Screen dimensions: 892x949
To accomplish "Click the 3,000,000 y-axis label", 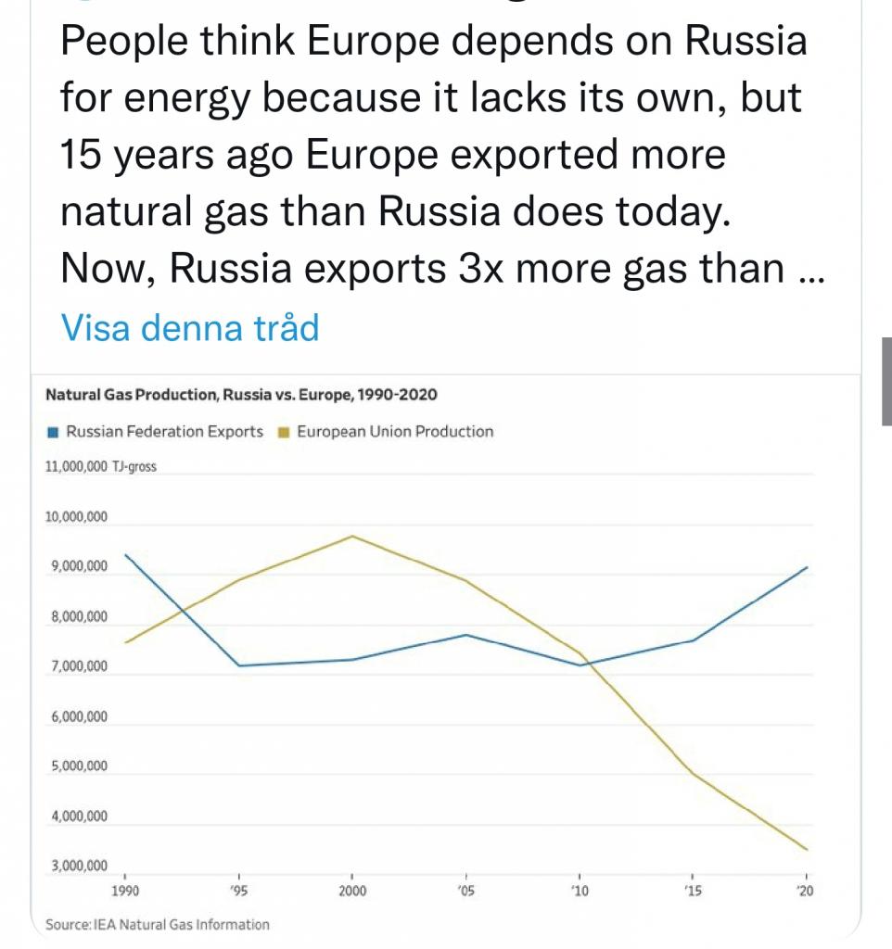I will click(x=80, y=867).
